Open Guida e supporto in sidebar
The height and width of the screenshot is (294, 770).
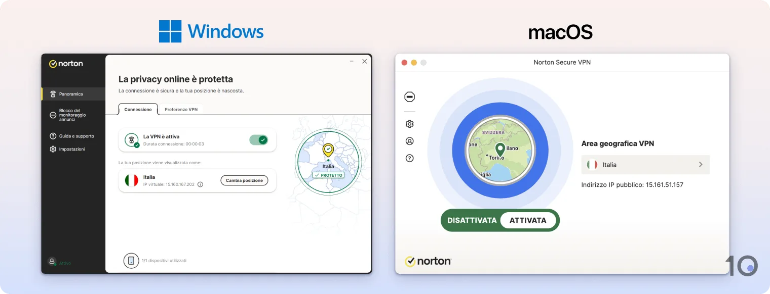pos(73,136)
